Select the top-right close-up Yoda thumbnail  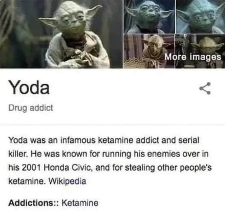[x=200, y=17]
